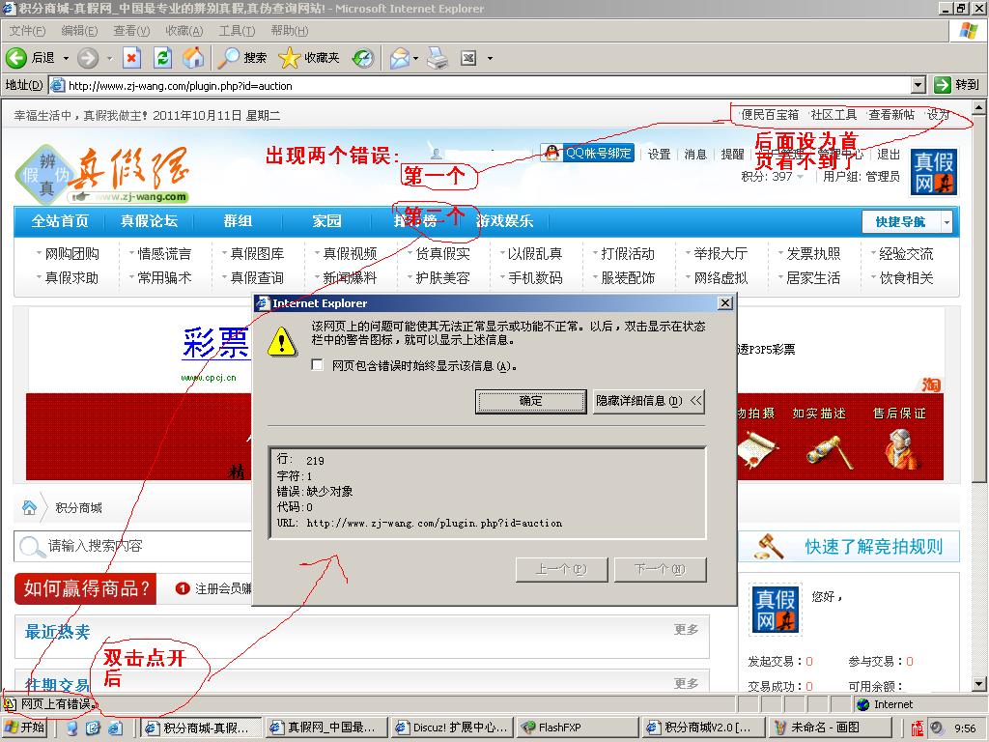Viewport: 989px width, 742px height.
Task: Click the status bar error warning icon
Action: tap(10, 703)
